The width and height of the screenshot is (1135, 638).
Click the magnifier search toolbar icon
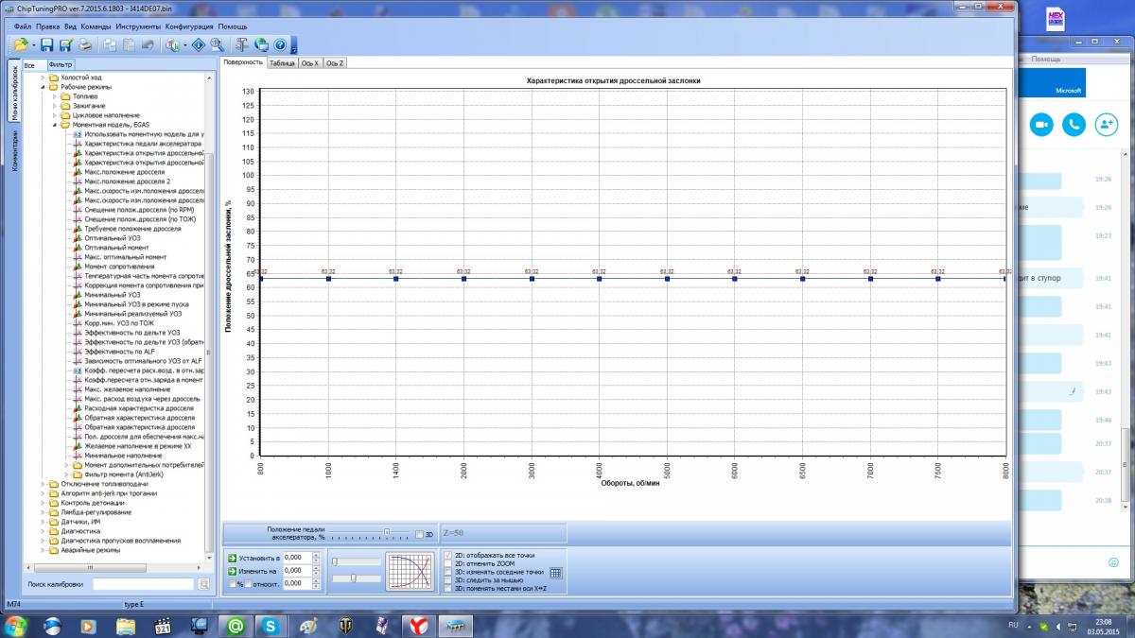(217, 44)
